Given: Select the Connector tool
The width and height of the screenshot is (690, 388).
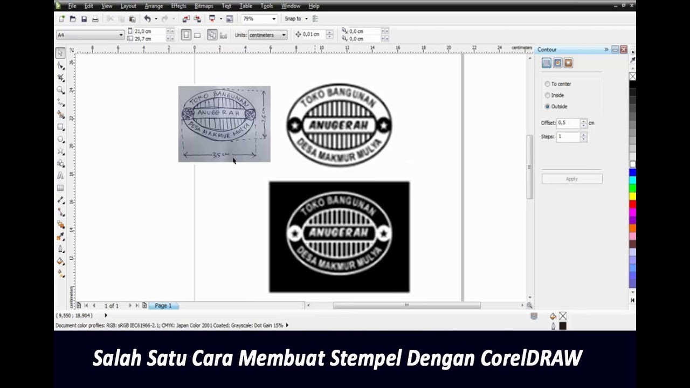Looking at the screenshot, I should pyautogui.click(x=60, y=212).
